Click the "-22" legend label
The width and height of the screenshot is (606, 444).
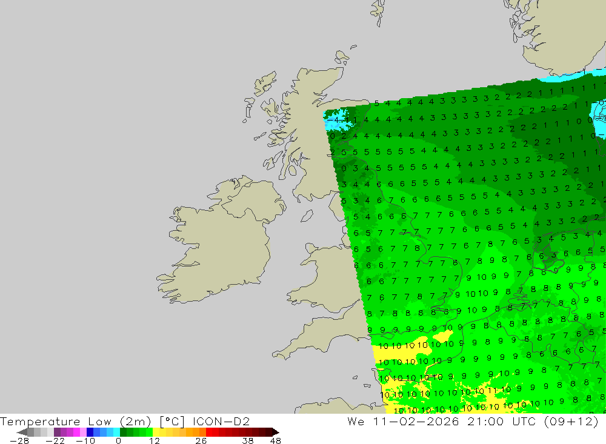(x=55, y=440)
